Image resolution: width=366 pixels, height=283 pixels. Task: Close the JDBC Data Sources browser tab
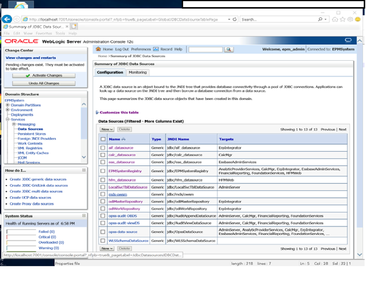(67, 27)
